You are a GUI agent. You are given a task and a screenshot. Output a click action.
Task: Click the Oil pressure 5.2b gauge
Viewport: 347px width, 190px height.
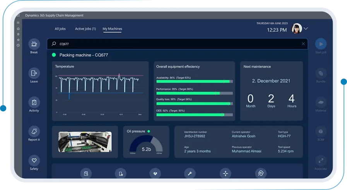click(x=146, y=145)
